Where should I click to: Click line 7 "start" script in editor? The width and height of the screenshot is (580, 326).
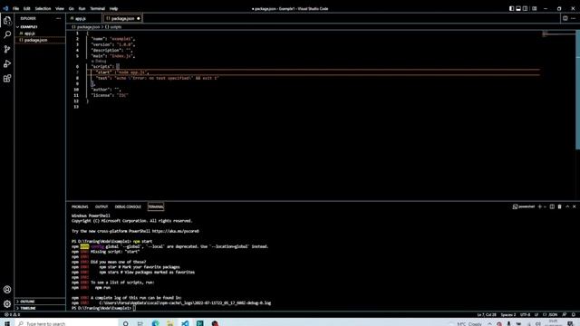121,72
